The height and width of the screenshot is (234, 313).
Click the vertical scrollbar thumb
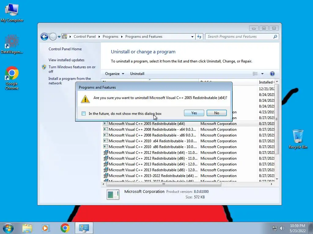click(277, 119)
